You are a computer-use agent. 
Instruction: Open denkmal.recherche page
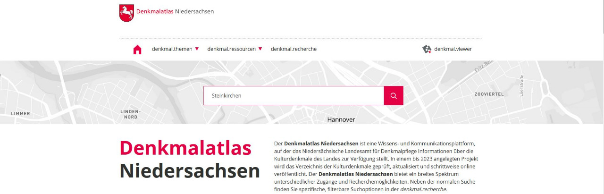click(294, 49)
